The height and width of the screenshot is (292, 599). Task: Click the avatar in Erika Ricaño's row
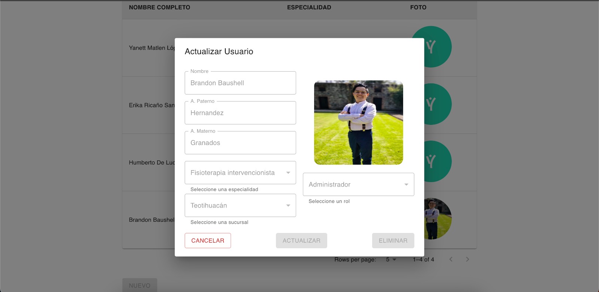pyautogui.click(x=438, y=104)
